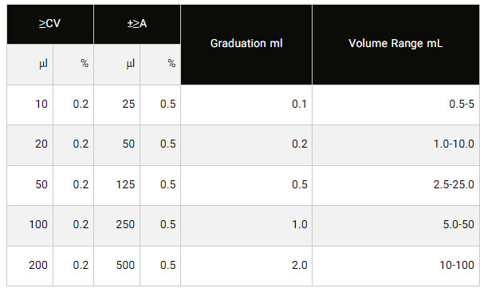Click the 25 accuracy µl cell
This screenshot has width=480, height=296.
[117, 105]
